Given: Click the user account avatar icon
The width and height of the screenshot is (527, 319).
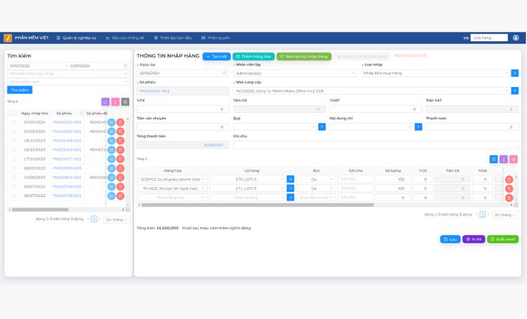Looking at the screenshot, I should click(516, 38).
